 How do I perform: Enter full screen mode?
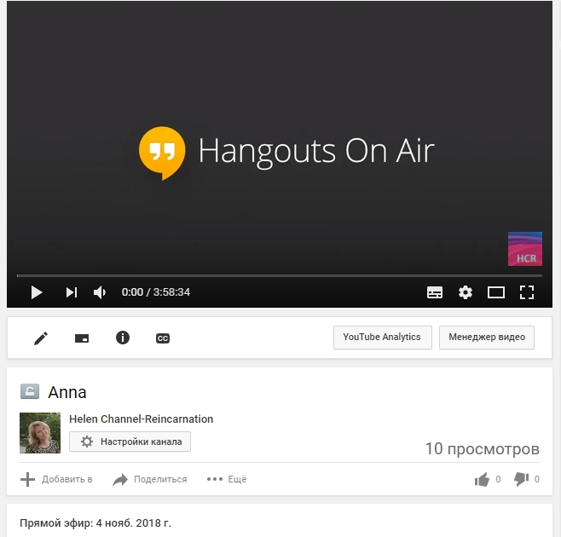point(527,292)
